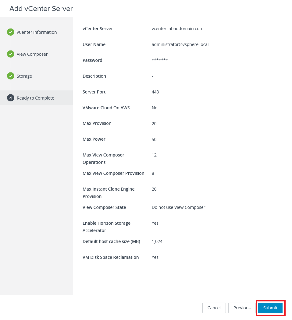The width and height of the screenshot is (292, 320).
Task: Go back with the Previous button
Action: point(242,308)
